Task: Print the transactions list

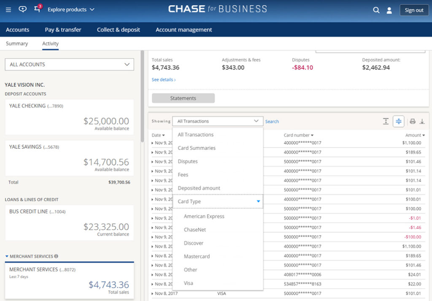Action: click(x=412, y=121)
